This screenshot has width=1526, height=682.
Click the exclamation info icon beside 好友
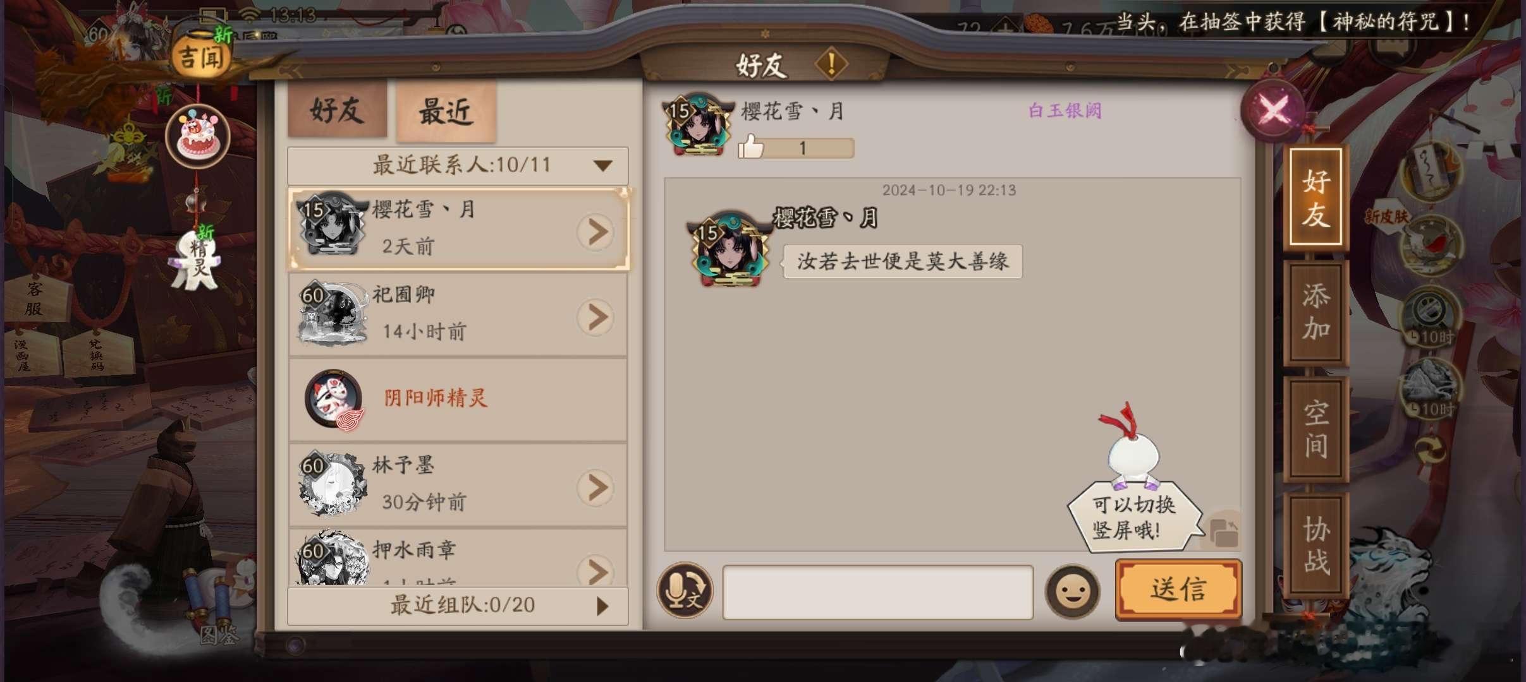coord(831,64)
